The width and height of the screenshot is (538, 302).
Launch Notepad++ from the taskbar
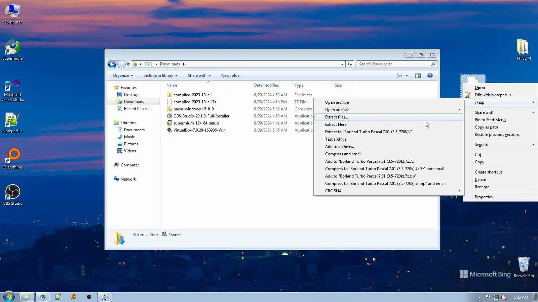point(58,297)
